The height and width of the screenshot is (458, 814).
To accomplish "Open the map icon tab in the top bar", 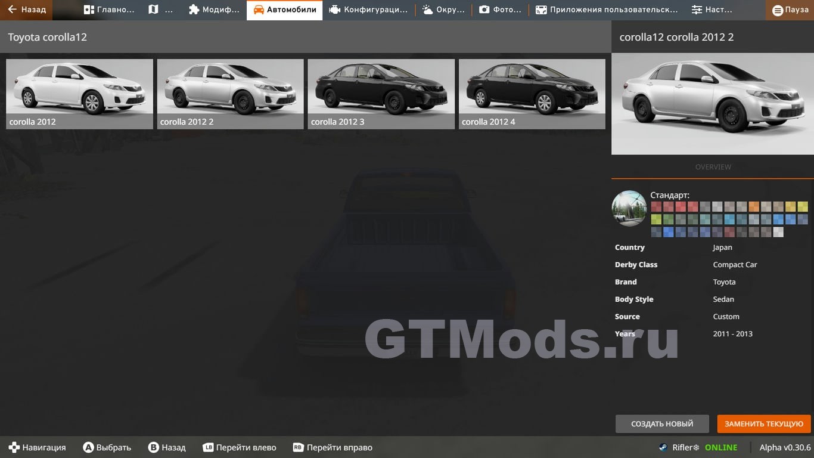I will (161, 10).
